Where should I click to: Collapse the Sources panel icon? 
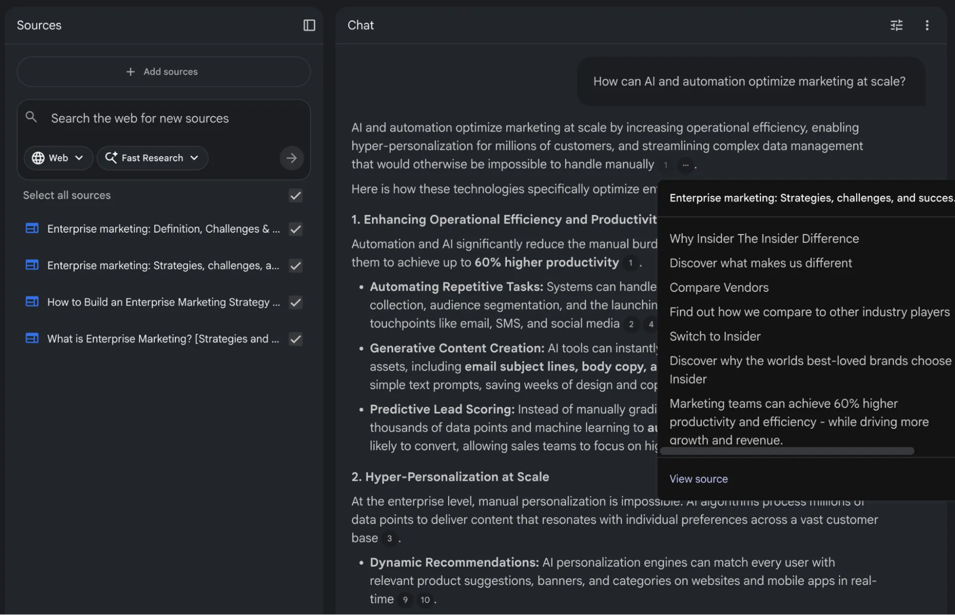[x=309, y=25]
